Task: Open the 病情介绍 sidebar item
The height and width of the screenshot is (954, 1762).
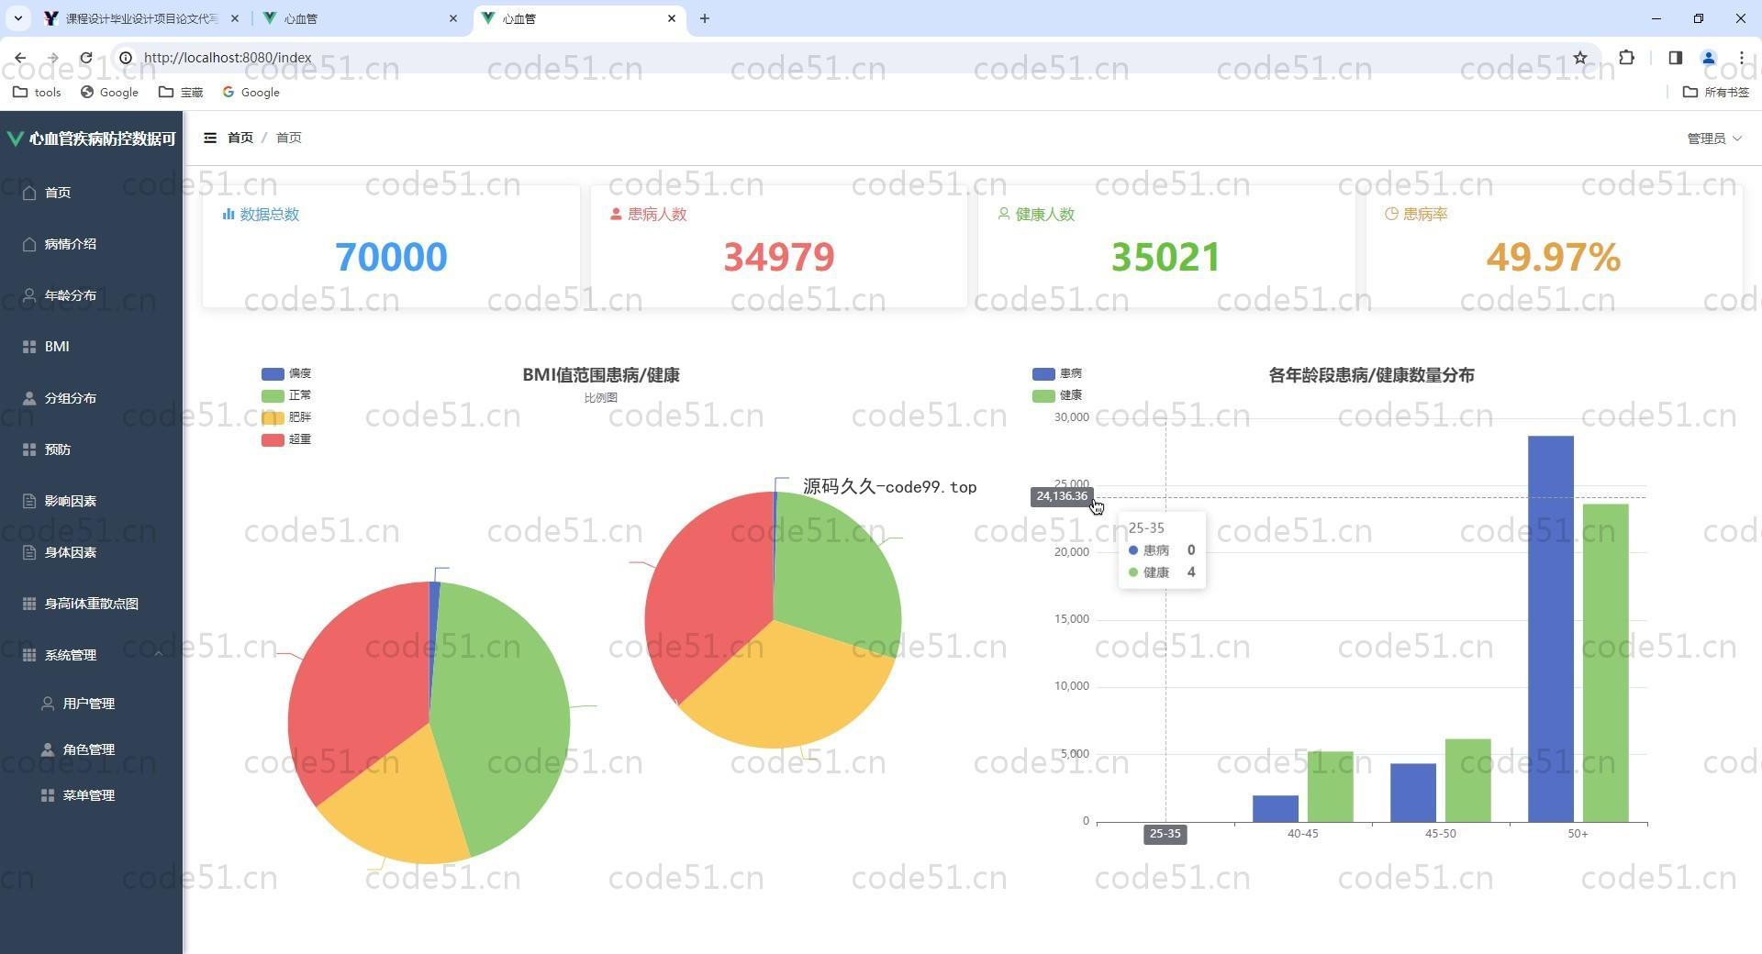Action: pyautogui.click(x=92, y=244)
